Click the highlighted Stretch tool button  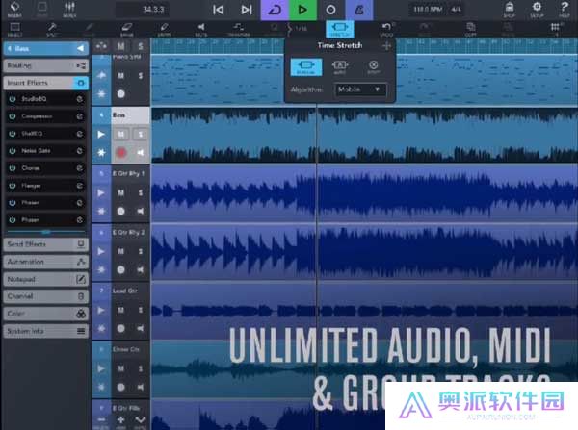coord(340,29)
